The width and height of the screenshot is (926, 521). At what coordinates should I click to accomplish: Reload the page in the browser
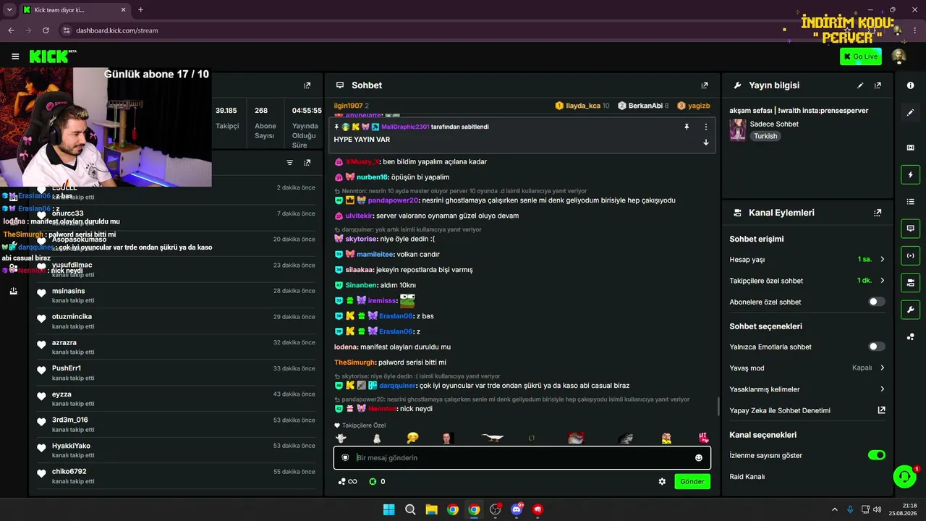pyautogui.click(x=46, y=30)
